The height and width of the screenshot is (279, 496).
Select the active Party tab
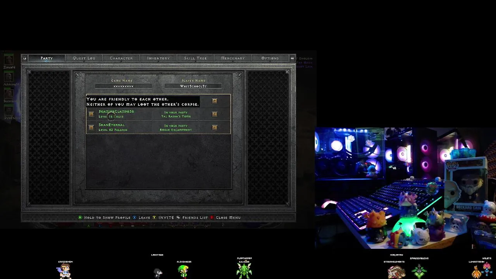(47, 58)
